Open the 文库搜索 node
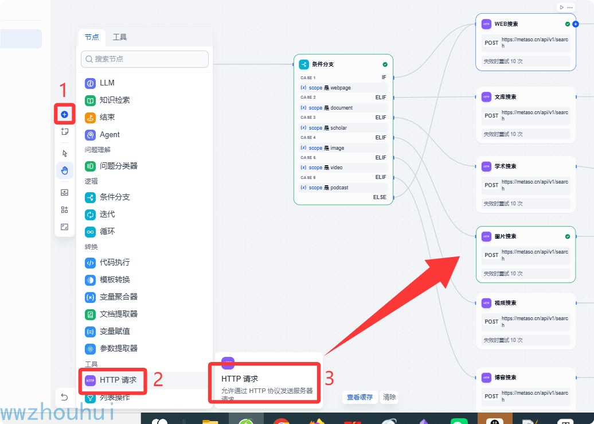Screen dimensions: 594x424 [x=526, y=115]
